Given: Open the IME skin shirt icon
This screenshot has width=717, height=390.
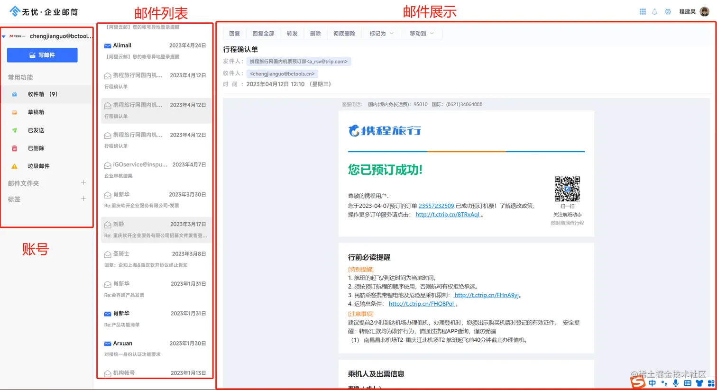Looking at the screenshot, I should pos(699,383).
